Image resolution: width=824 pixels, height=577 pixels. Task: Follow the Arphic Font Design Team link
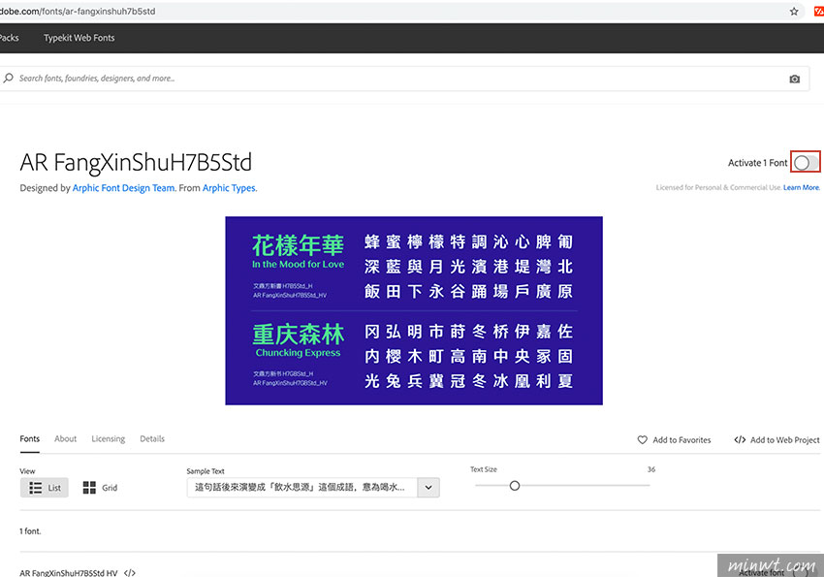[x=124, y=188]
